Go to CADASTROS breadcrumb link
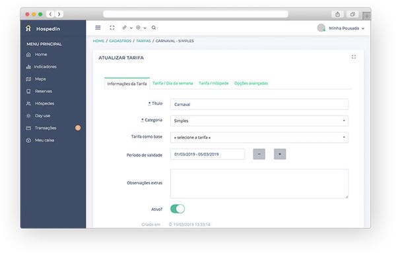The height and width of the screenshot is (255, 396). tap(120, 41)
